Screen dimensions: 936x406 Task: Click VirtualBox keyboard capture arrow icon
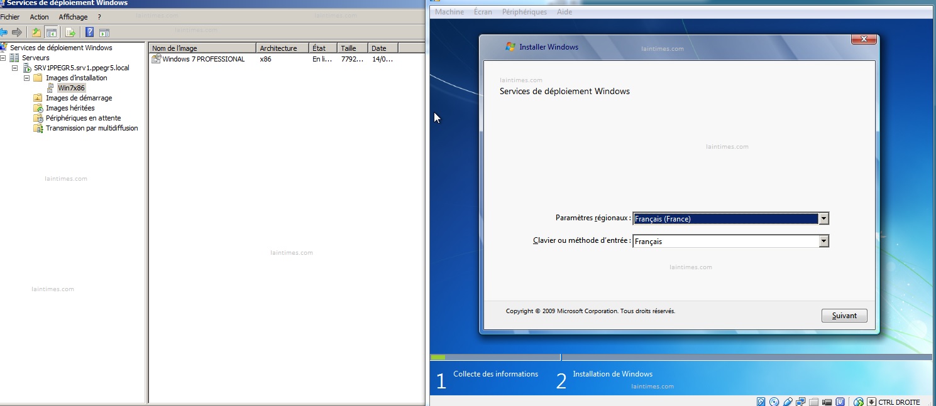[x=872, y=402]
